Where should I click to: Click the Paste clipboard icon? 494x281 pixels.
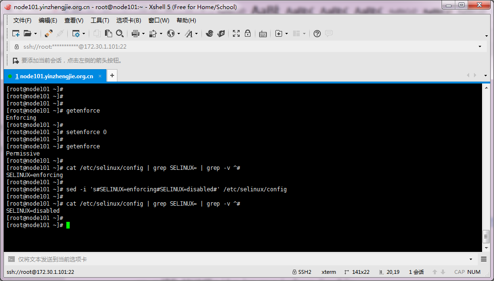(x=108, y=33)
